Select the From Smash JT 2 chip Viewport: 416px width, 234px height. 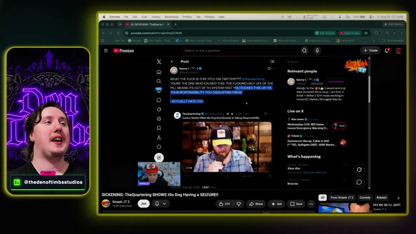point(342,198)
